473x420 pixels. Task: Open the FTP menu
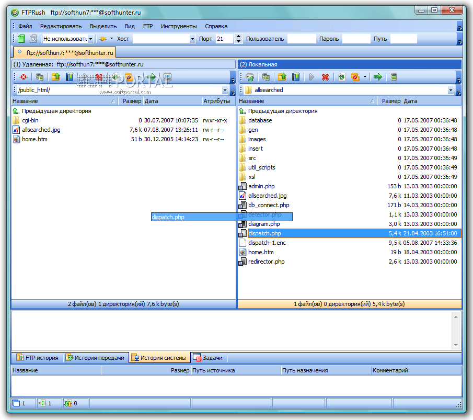pos(148,26)
